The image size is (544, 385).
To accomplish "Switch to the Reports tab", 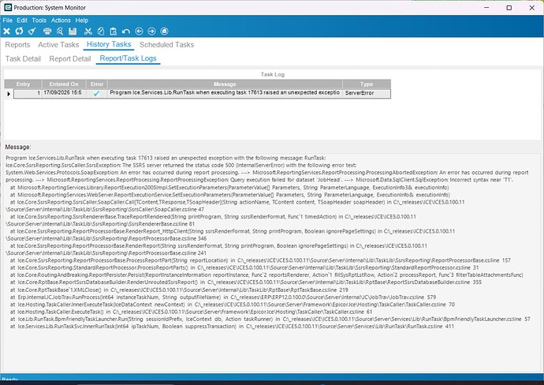I will pos(17,45).
